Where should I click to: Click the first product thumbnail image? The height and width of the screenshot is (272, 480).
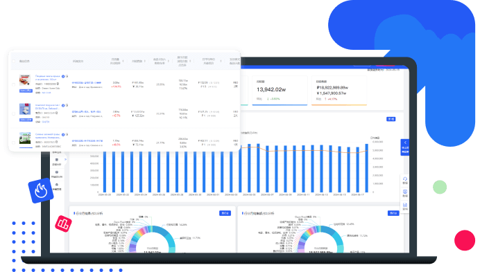[x=25, y=80]
